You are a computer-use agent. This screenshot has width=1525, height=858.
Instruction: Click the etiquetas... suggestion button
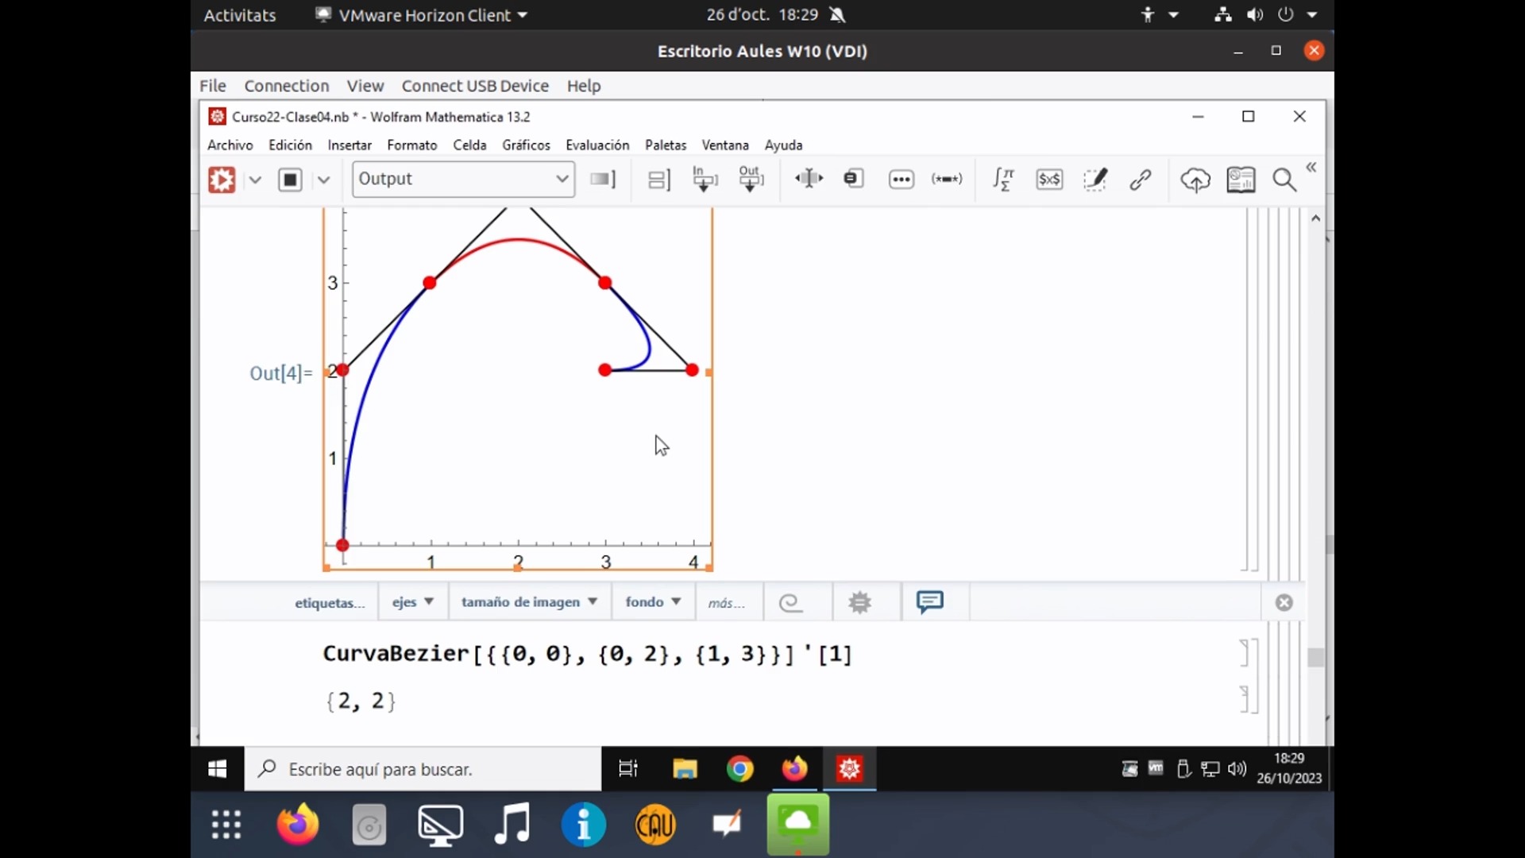pos(330,603)
